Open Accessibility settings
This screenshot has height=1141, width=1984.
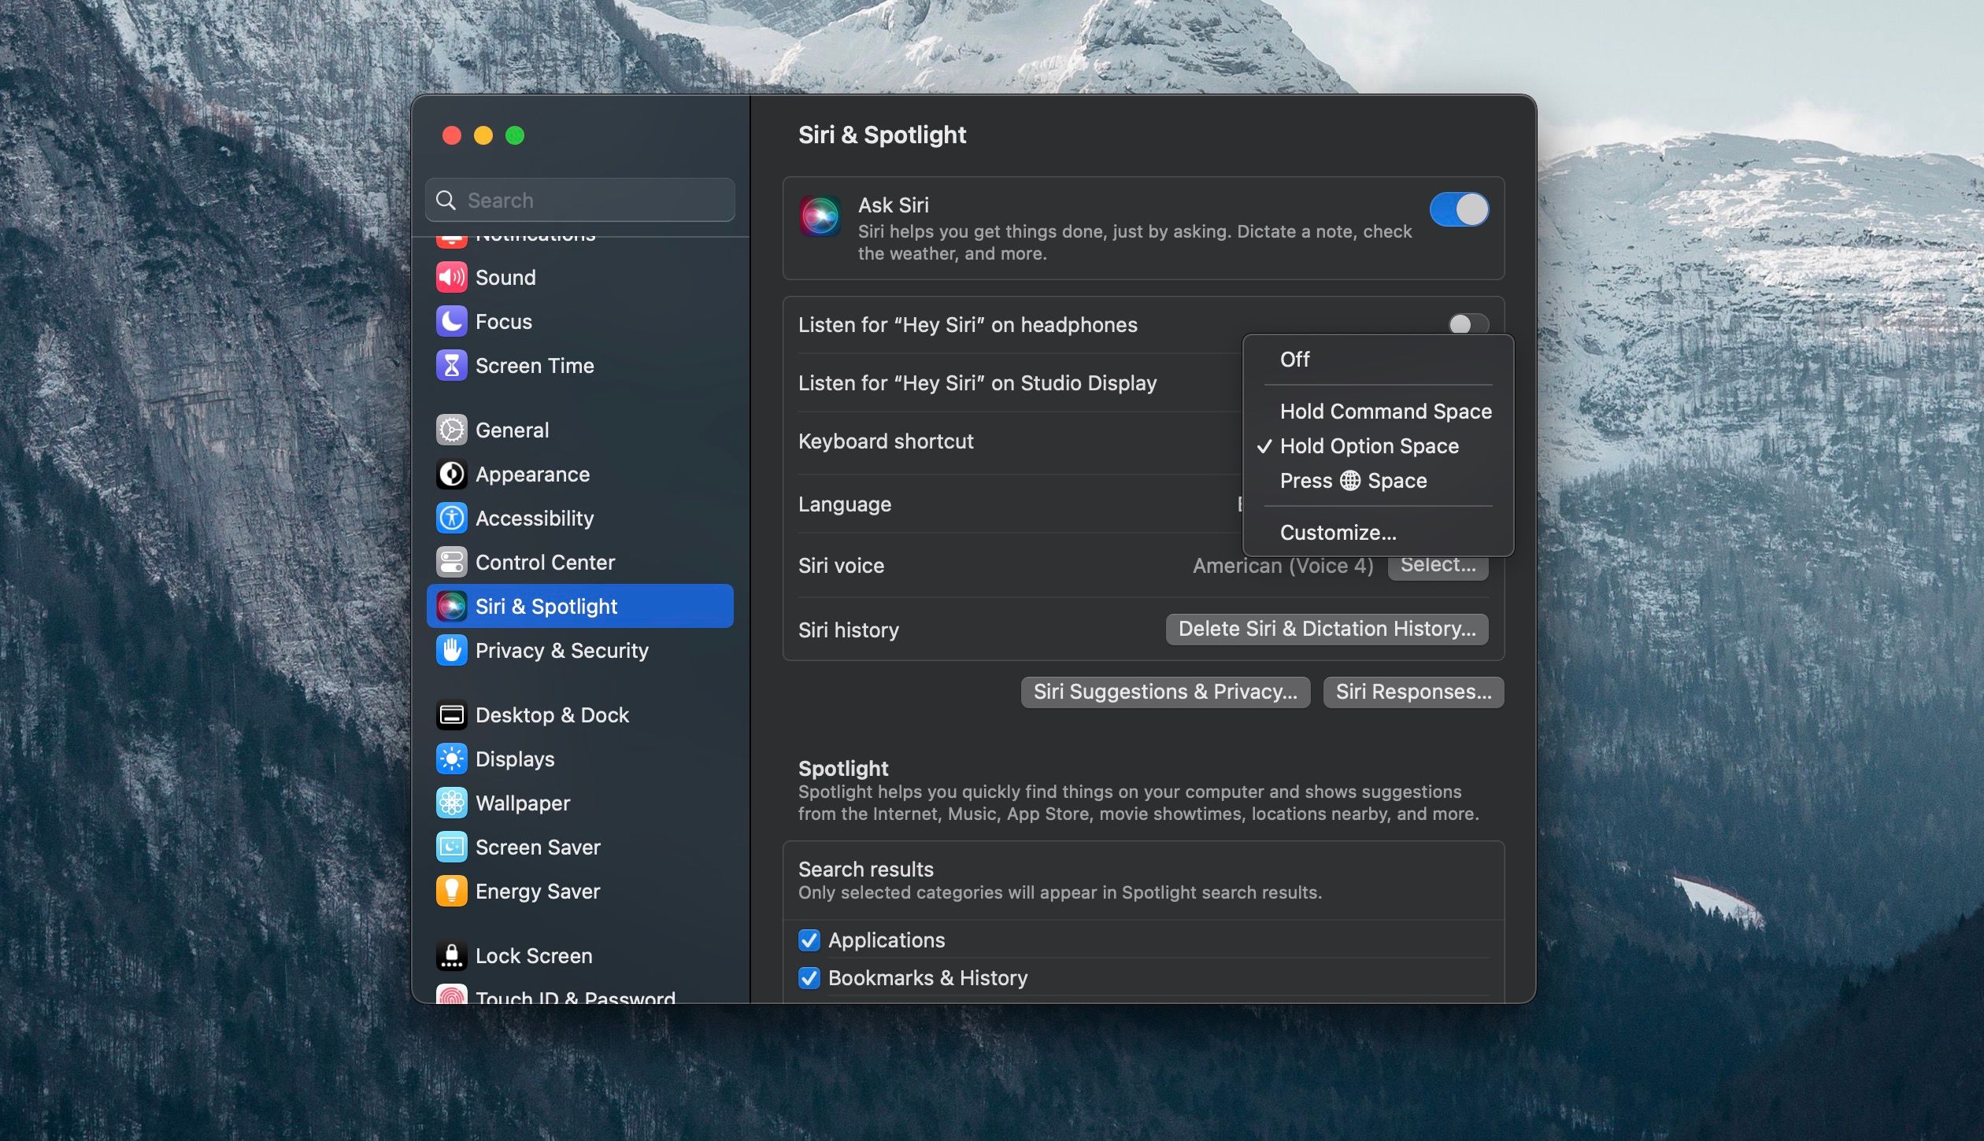(452, 518)
